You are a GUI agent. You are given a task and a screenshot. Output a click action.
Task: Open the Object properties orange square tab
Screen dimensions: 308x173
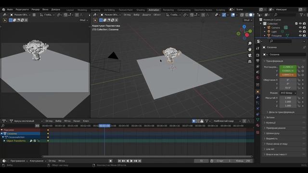[258, 92]
